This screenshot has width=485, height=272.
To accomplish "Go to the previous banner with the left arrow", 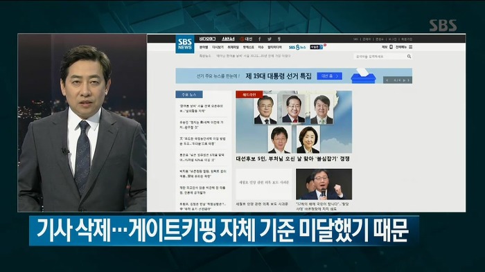I will 387,80.
